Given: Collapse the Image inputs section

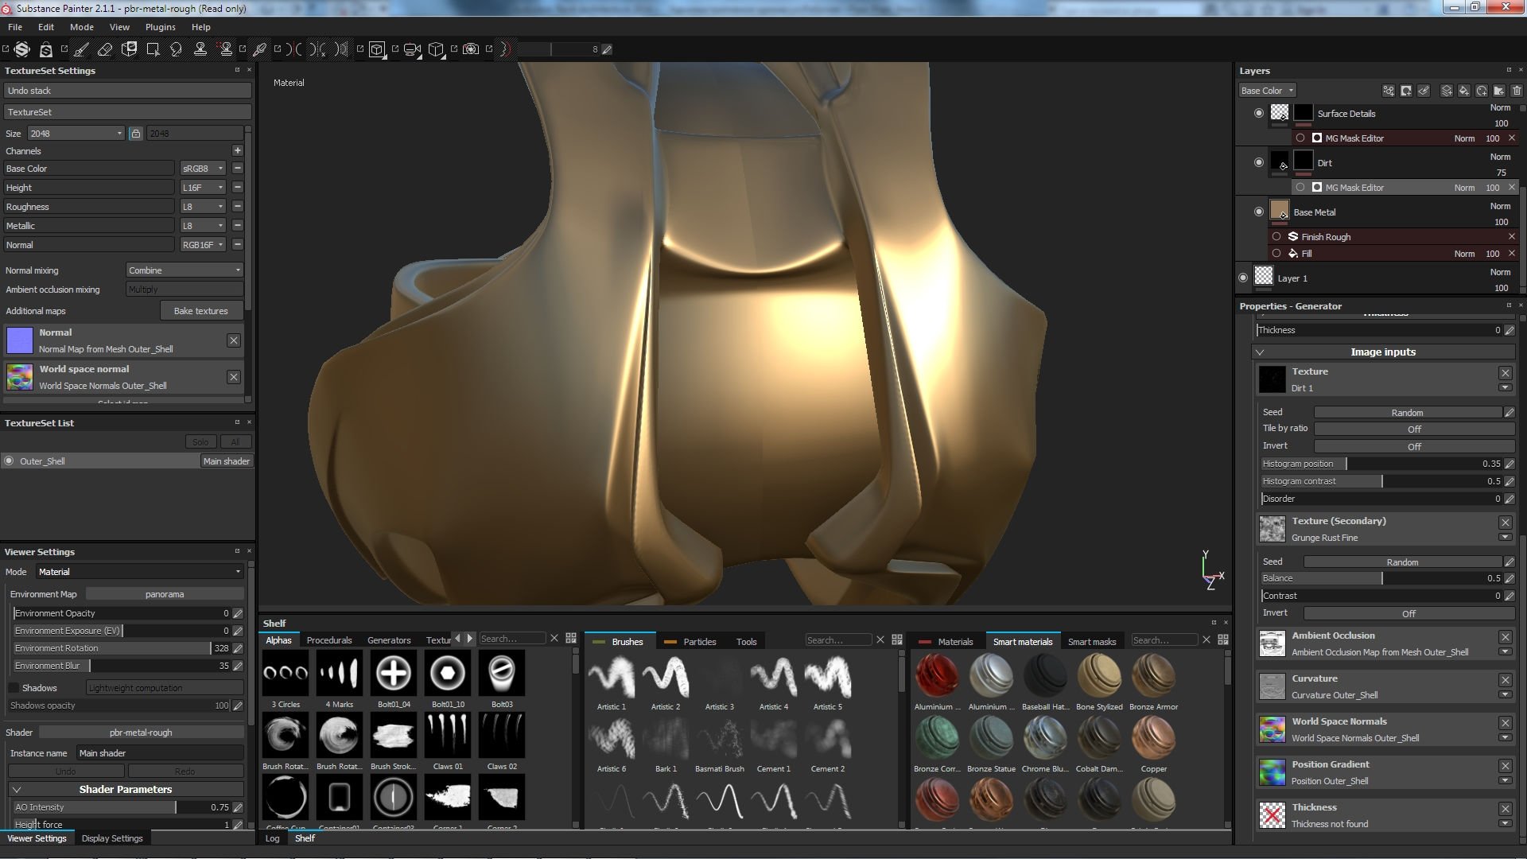Looking at the screenshot, I should point(1260,352).
